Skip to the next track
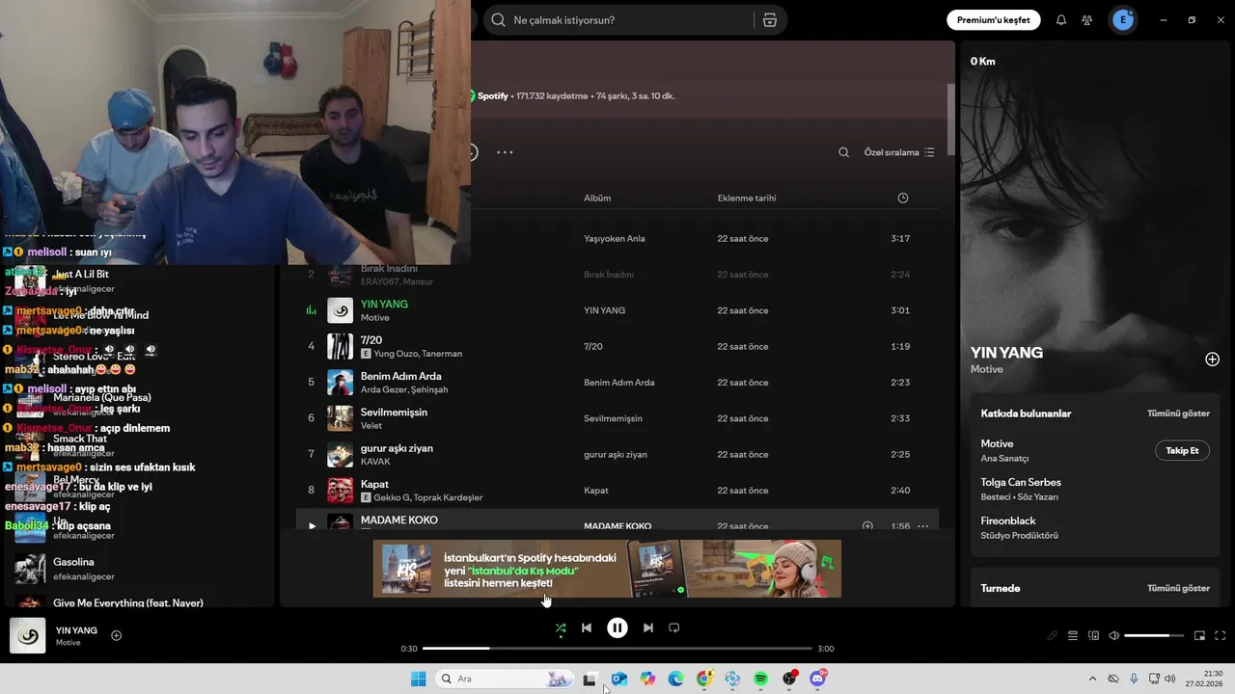Screen dimensions: 1235x694 648,627
